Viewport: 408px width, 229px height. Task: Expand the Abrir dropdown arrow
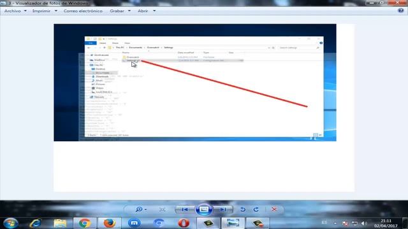(154, 11)
